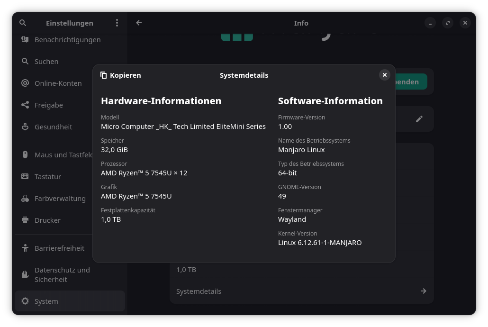The width and height of the screenshot is (488, 327).
Task: Click the Freigabe share icon
Action: (25, 105)
